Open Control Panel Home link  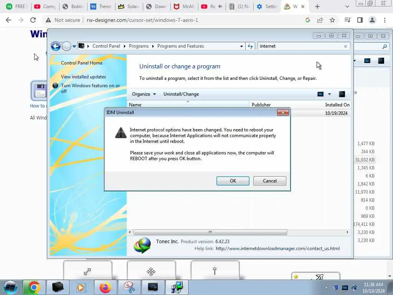[x=82, y=63]
